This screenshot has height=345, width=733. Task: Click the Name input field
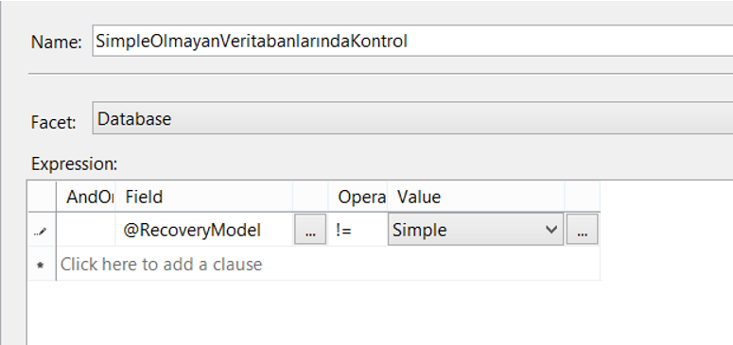[x=412, y=42]
